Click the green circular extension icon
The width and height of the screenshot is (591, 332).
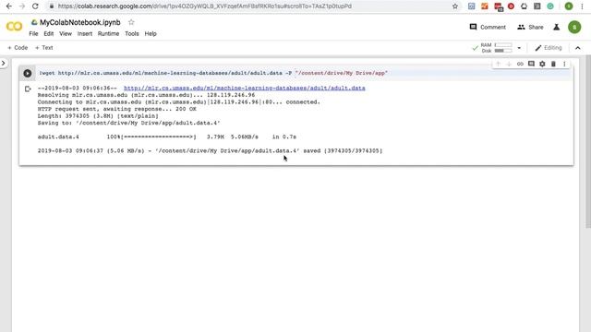550,6
